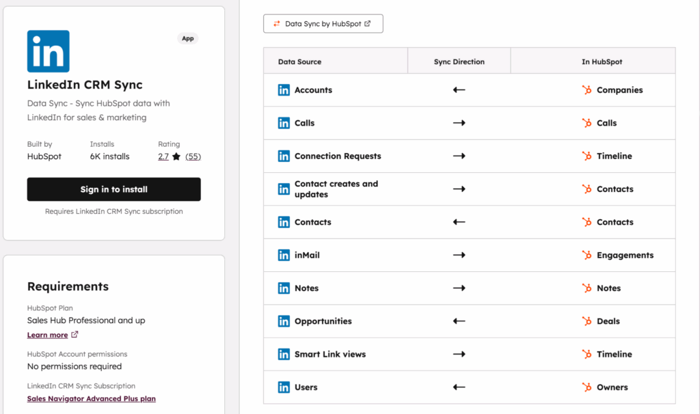Click the In HubSpot column header

point(602,61)
